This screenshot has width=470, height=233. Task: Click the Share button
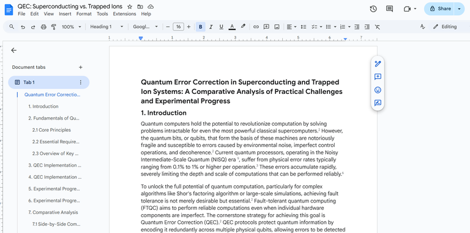click(x=440, y=9)
